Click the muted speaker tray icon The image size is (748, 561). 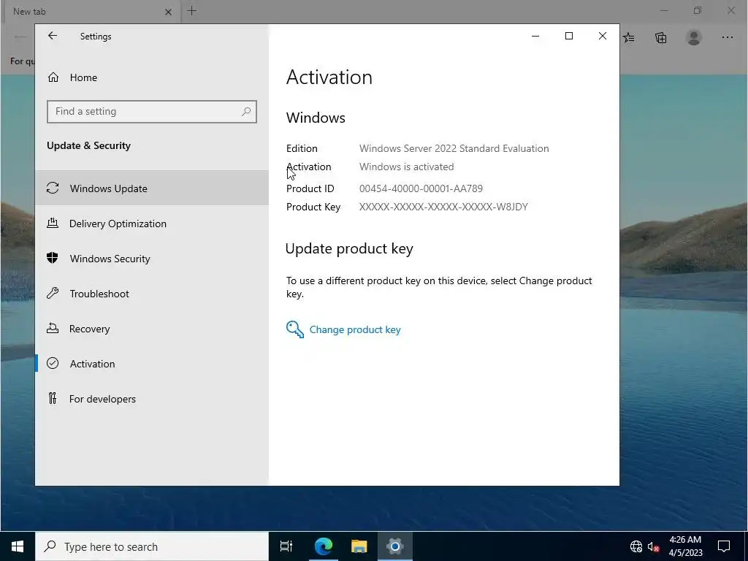(653, 546)
